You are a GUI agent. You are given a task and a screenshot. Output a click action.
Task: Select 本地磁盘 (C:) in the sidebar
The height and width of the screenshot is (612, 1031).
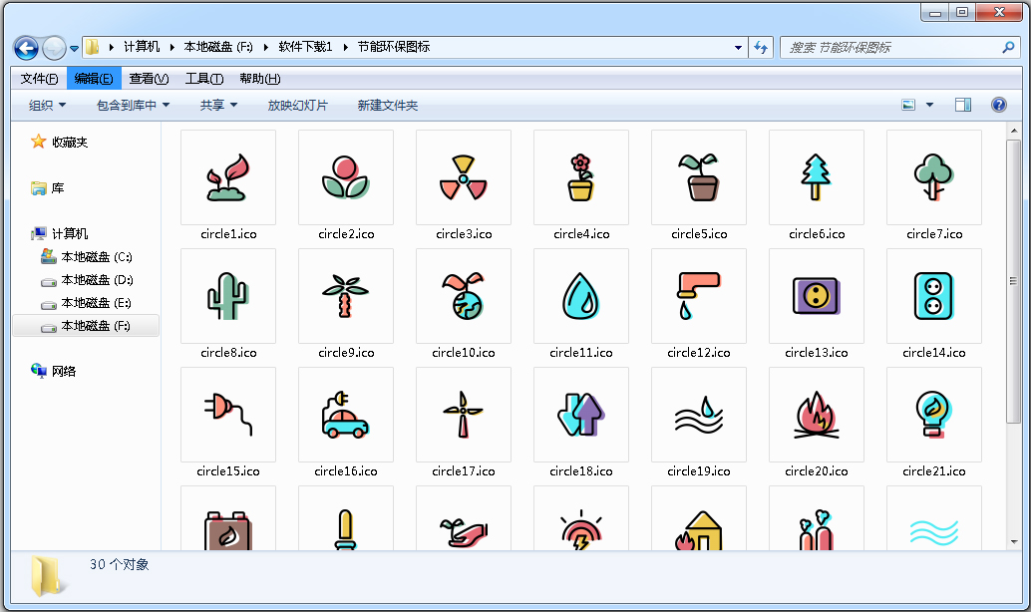pos(91,257)
